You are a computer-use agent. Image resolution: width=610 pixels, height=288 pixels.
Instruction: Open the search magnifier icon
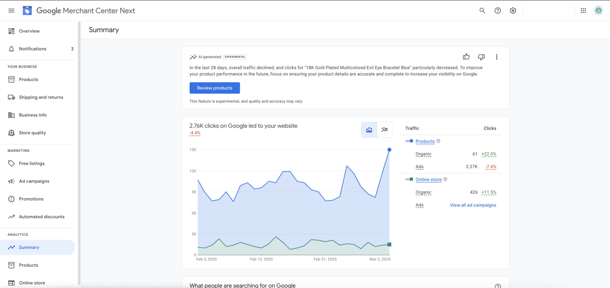(482, 10)
